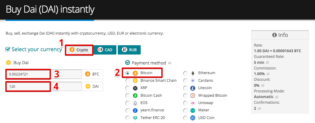This screenshot has height=123, width=315.
Task: Choose the RUB currency button
Action: 129,50
